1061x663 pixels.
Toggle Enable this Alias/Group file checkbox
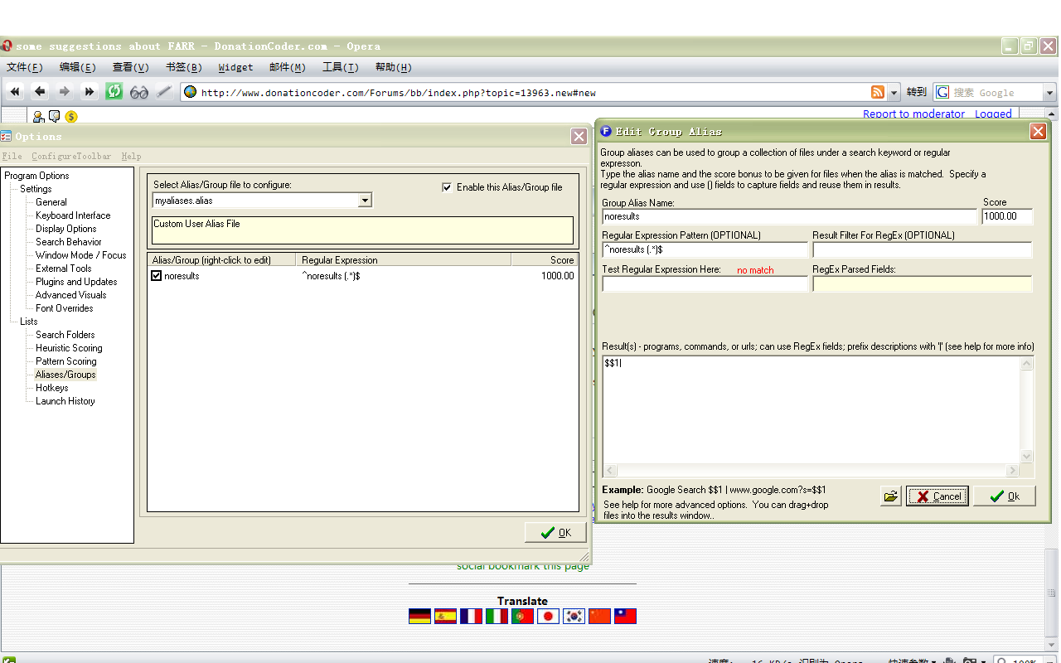tap(448, 187)
